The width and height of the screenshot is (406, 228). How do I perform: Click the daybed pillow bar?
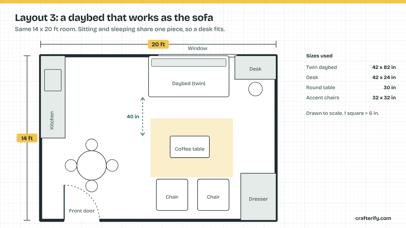coord(189,62)
